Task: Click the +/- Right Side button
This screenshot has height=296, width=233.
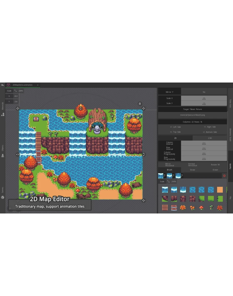Action: [210, 127]
